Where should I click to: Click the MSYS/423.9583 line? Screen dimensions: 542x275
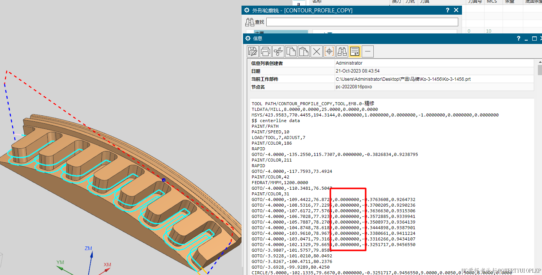click(375, 115)
